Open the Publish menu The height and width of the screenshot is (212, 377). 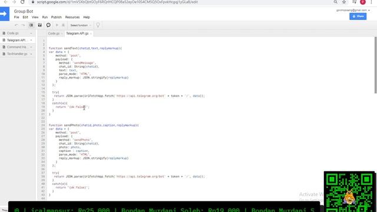click(57, 17)
